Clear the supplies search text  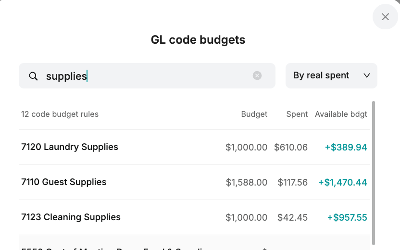257,75
